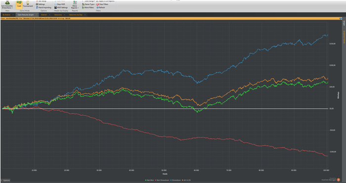The height and width of the screenshot is (183, 346).
Task: Click the '10 000' hands axis label
Action: [34, 171]
